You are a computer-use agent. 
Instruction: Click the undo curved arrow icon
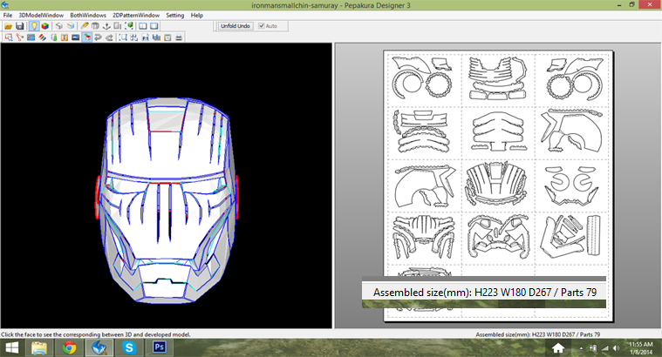point(98,37)
